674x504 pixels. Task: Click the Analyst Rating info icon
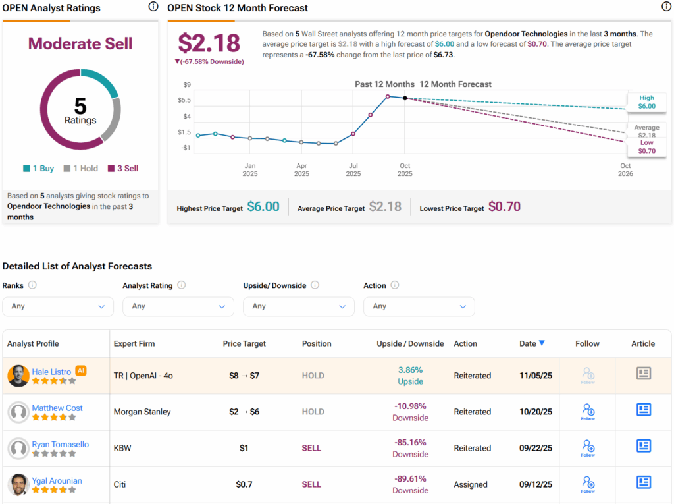click(182, 285)
